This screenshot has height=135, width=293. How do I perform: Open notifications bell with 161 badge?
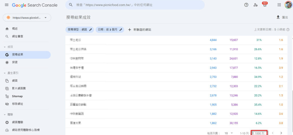tap(265, 5)
